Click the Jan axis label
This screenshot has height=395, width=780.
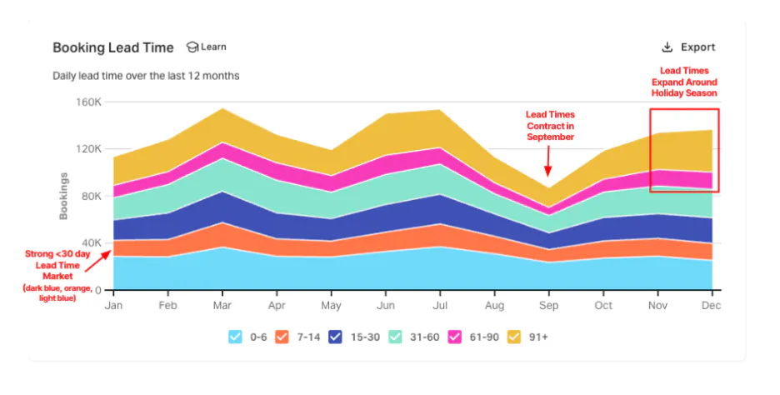[x=113, y=306]
